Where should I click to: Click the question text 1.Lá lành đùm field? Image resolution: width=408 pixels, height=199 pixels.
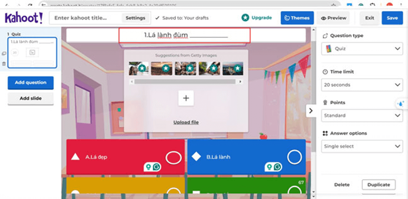[186, 35]
